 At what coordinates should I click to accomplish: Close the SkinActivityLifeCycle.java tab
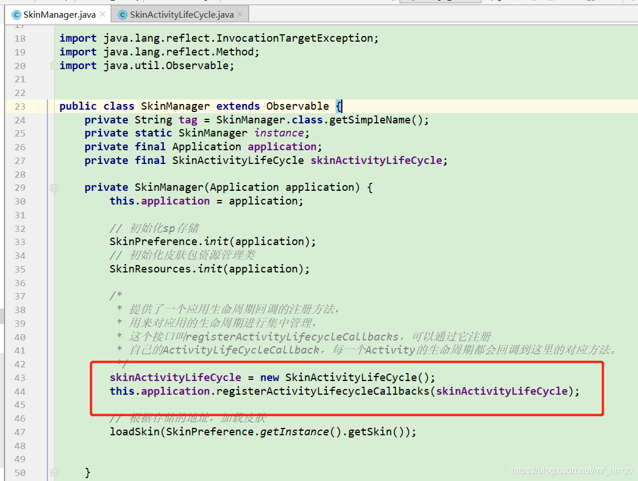point(240,14)
